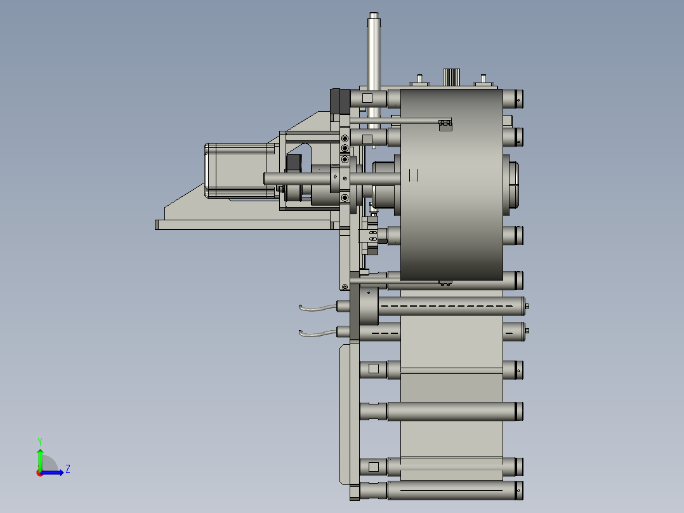Select the flat base plate beneath the motor
This screenshot has height=513, width=684.
(247, 225)
